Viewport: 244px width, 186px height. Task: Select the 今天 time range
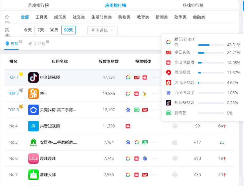28,30
